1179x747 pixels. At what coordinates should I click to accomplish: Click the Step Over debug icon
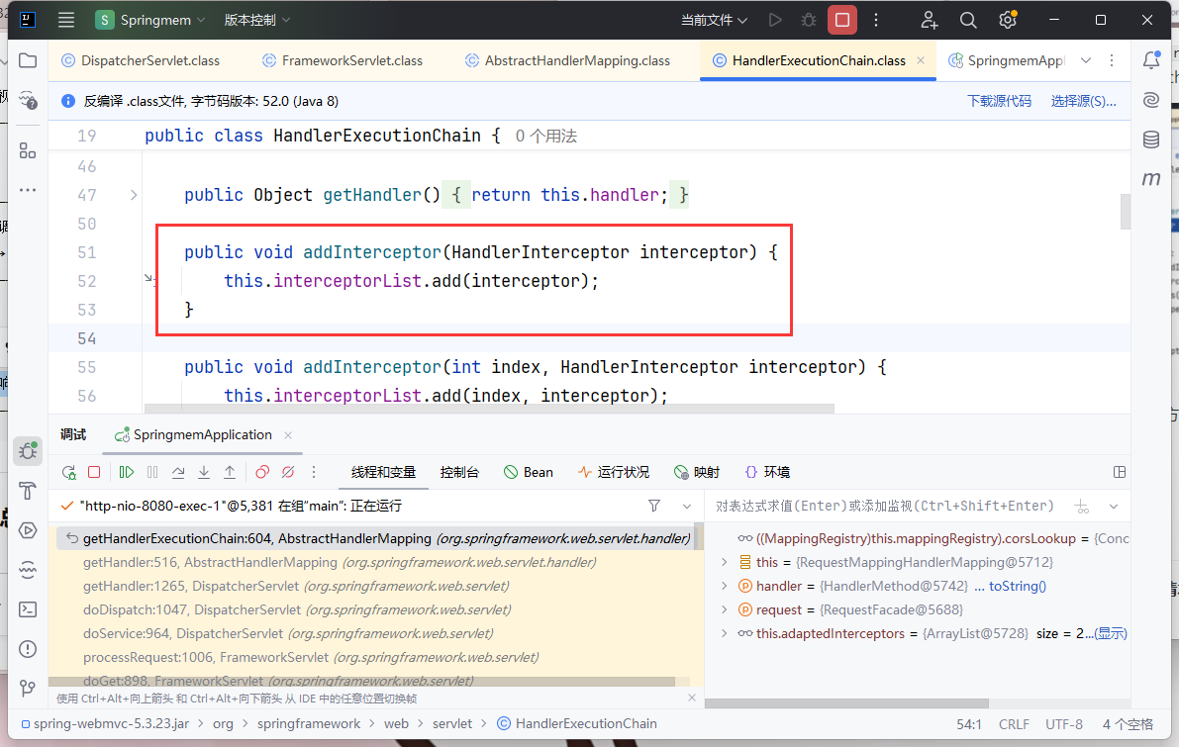click(178, 473)
